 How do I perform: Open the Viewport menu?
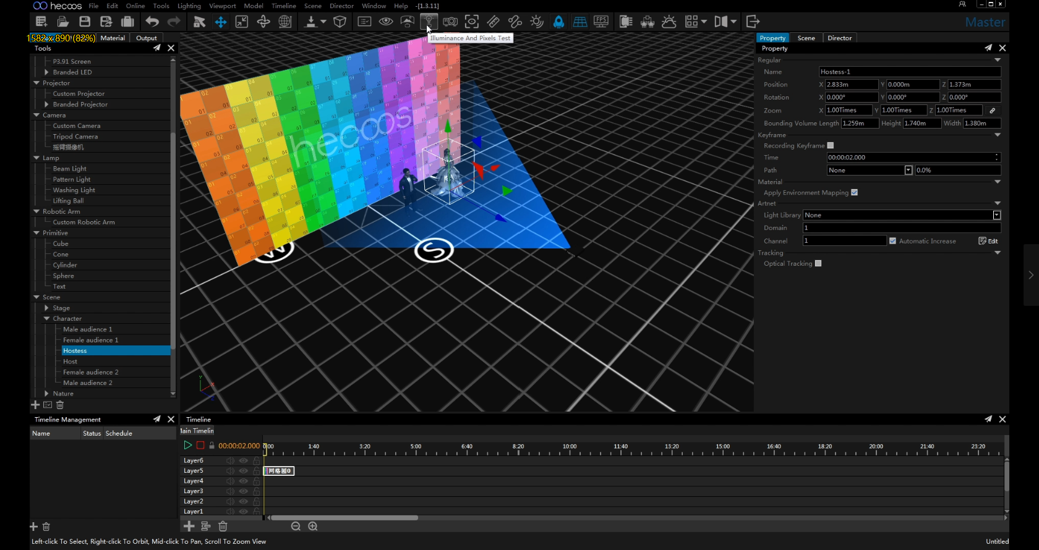click(223, 6)
